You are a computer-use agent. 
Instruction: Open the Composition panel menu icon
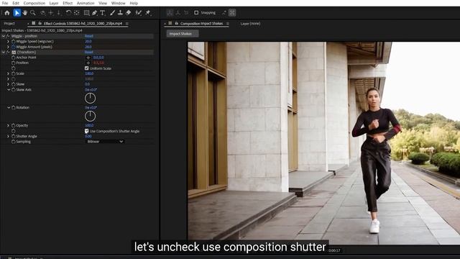point(228,24)
